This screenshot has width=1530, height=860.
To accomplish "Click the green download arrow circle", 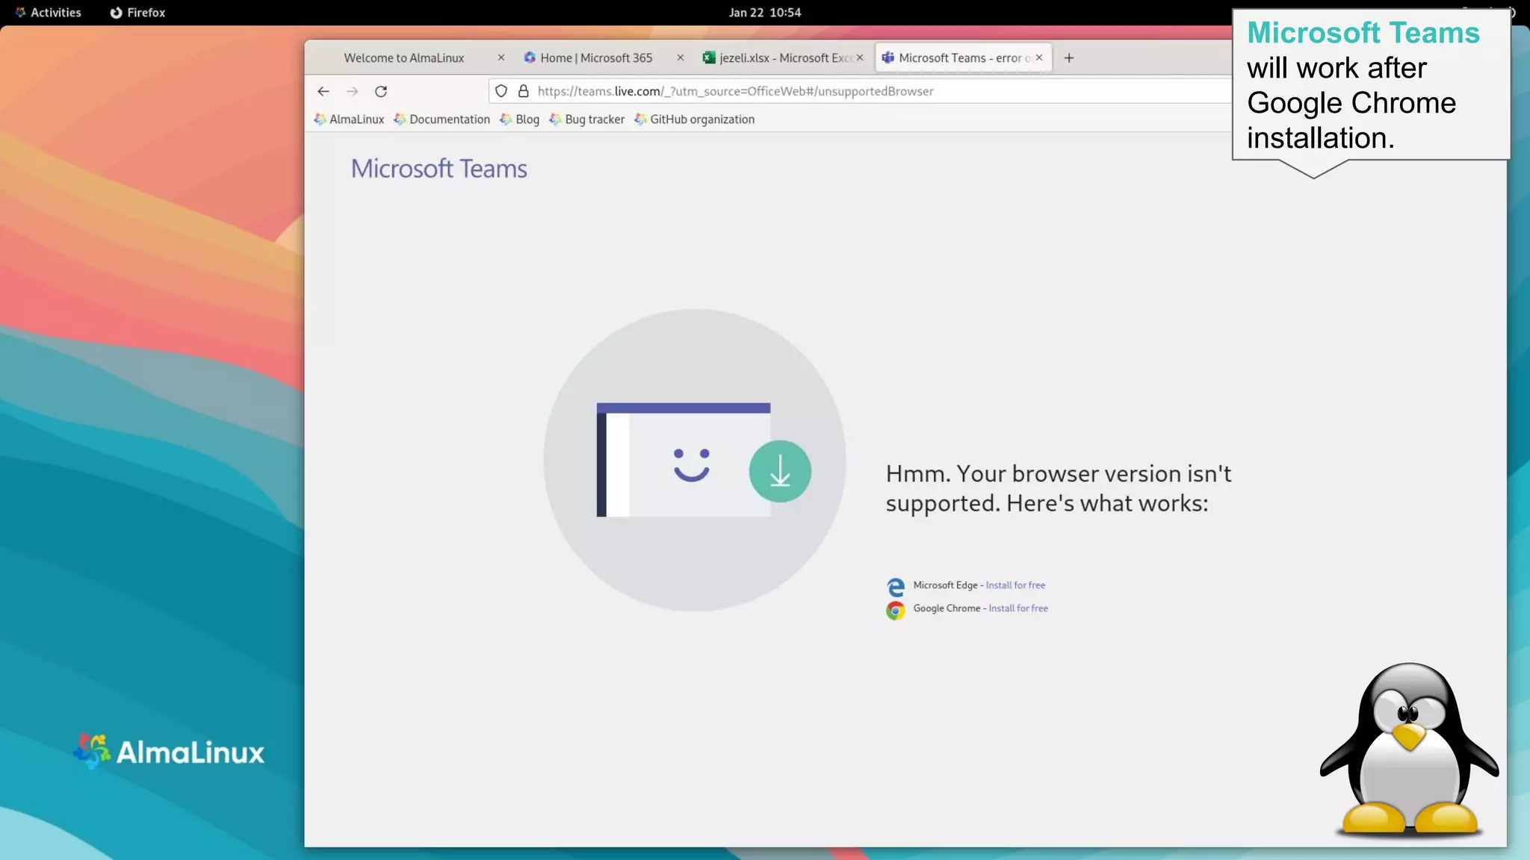I will (x=780, y=471).
